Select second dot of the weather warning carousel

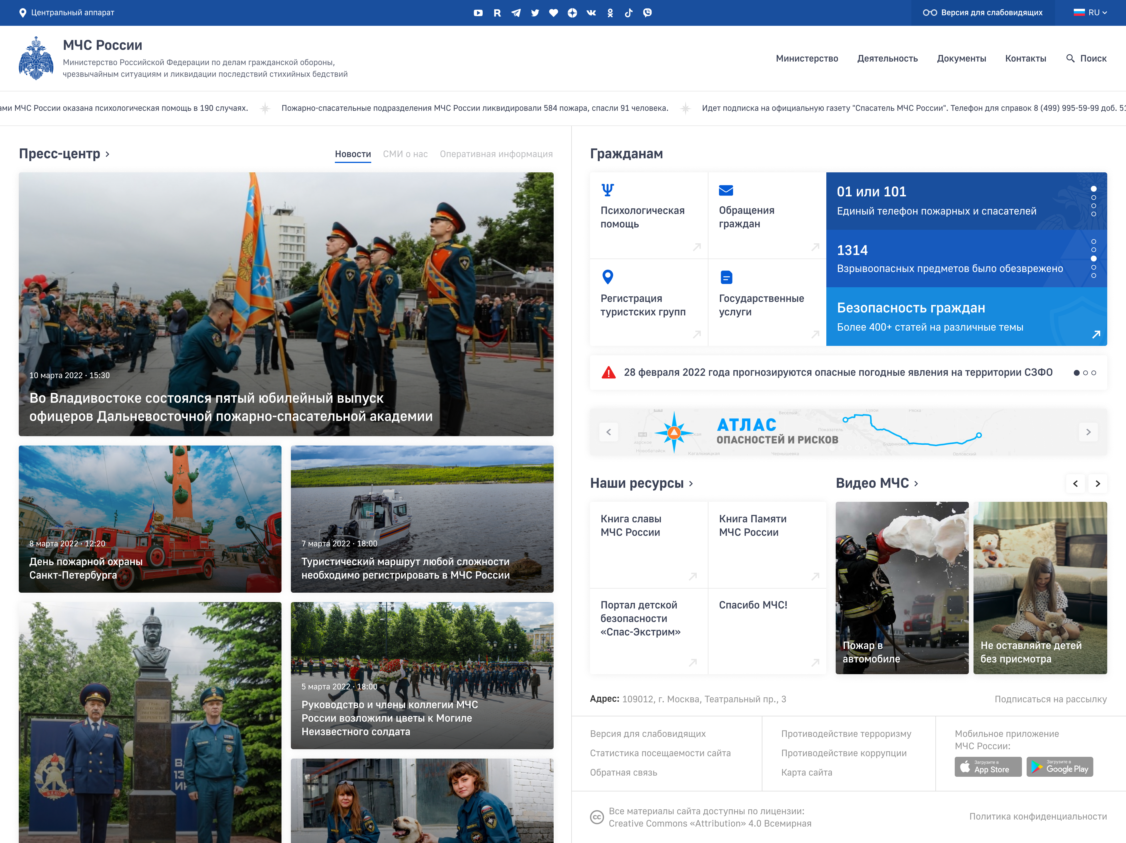tap(1085, 373)
